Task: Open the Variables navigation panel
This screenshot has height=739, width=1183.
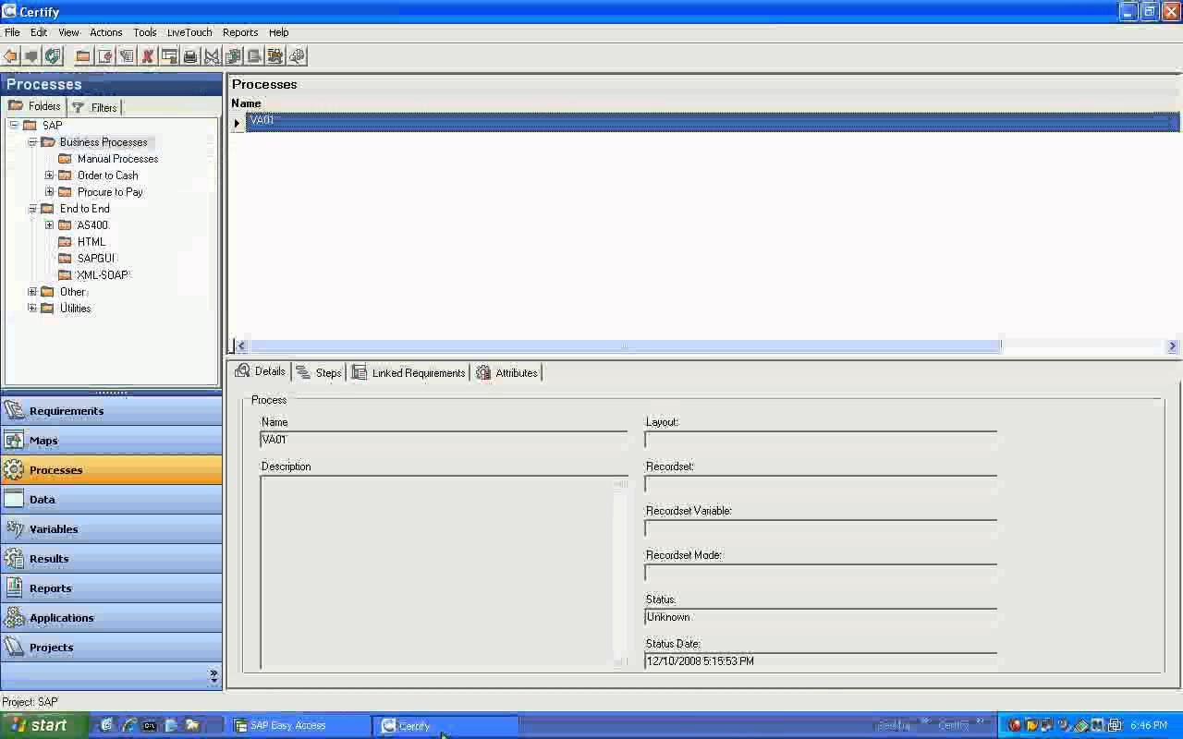Action: (x=54, y=529)
